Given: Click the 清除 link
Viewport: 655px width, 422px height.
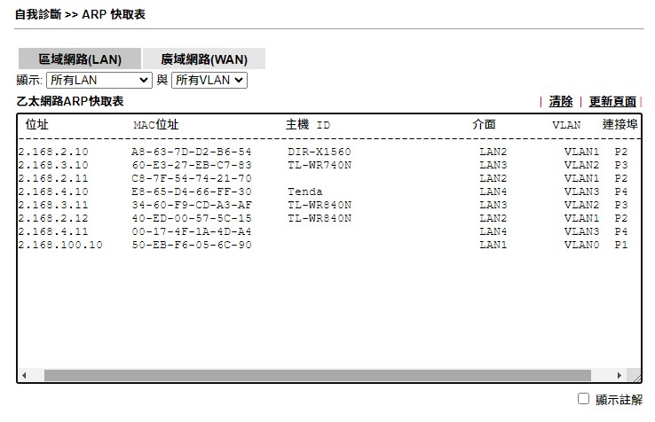Looking at the screenshot, I should click(561, 102).
